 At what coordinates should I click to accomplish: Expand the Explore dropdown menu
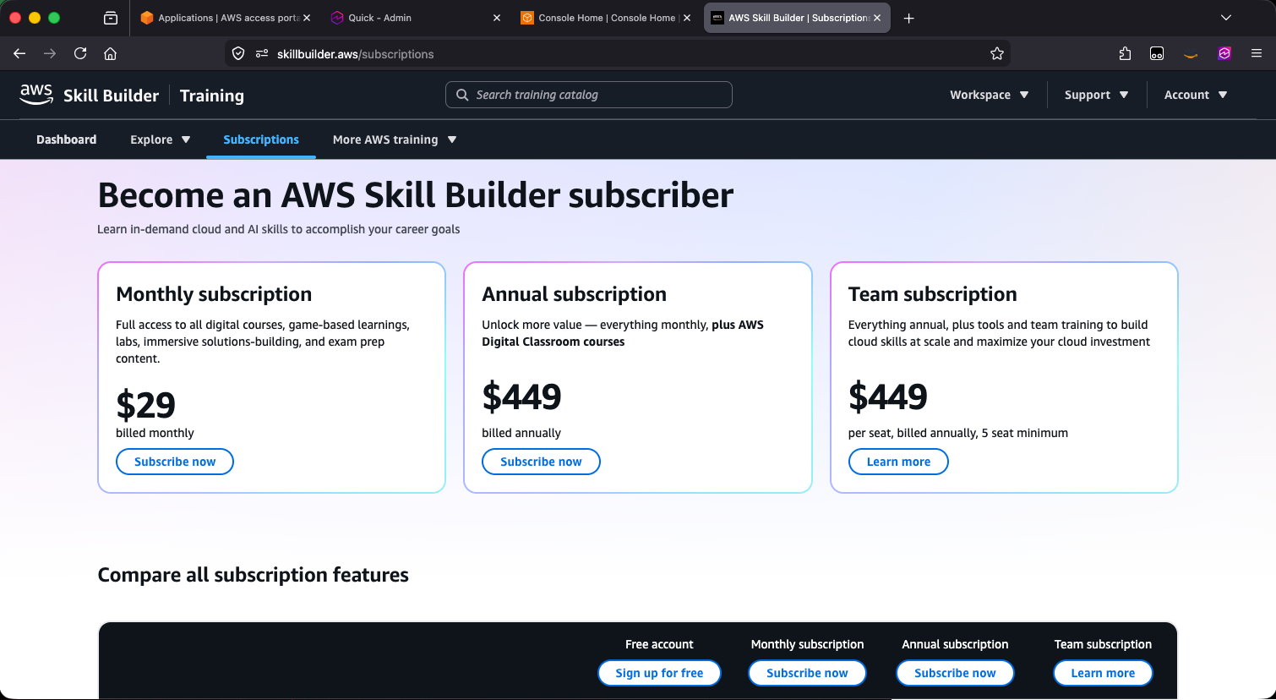pyautogui.click(x=161, y=139)
